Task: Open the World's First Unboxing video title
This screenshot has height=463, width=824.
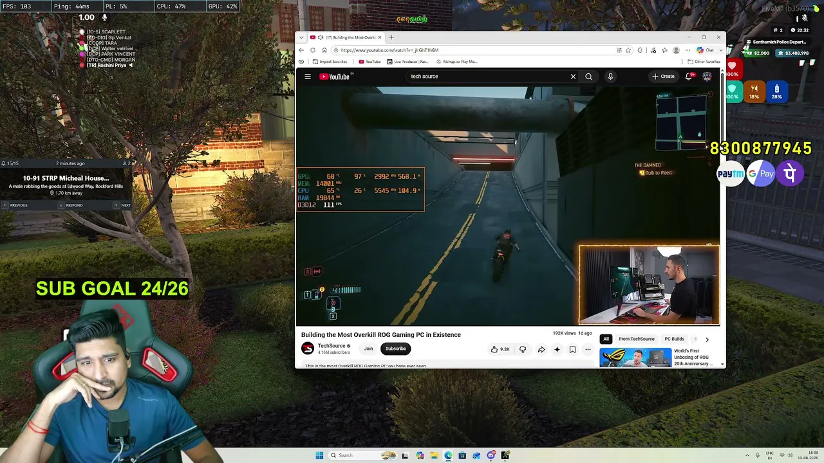Action: click(x=693, y=358)
